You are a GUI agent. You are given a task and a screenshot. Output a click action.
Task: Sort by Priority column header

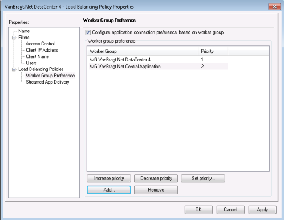(213, 51)
